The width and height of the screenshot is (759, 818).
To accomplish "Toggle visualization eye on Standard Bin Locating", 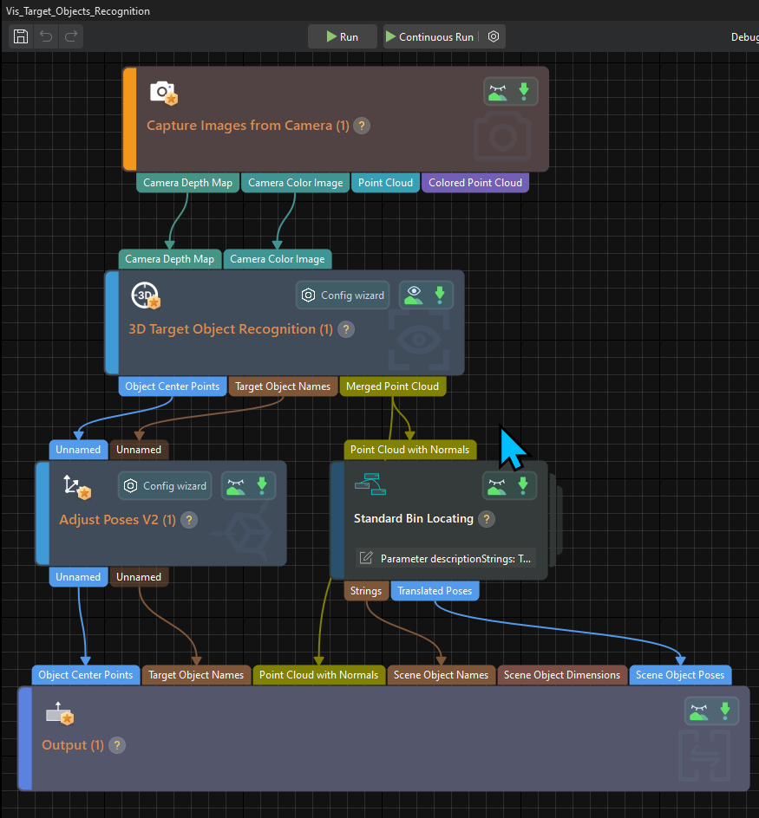I will tap(497, 485).
